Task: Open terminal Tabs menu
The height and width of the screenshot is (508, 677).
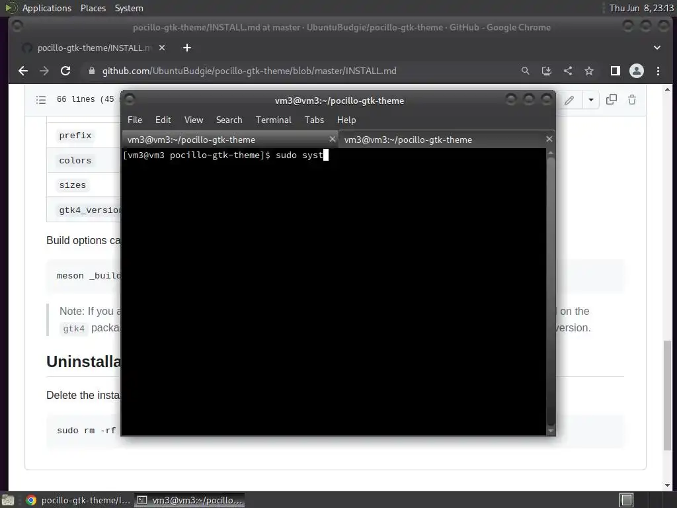Action: click(314, 120)
